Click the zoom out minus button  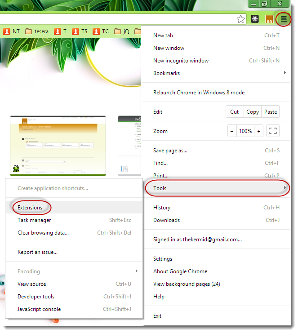tap(232, 131)
